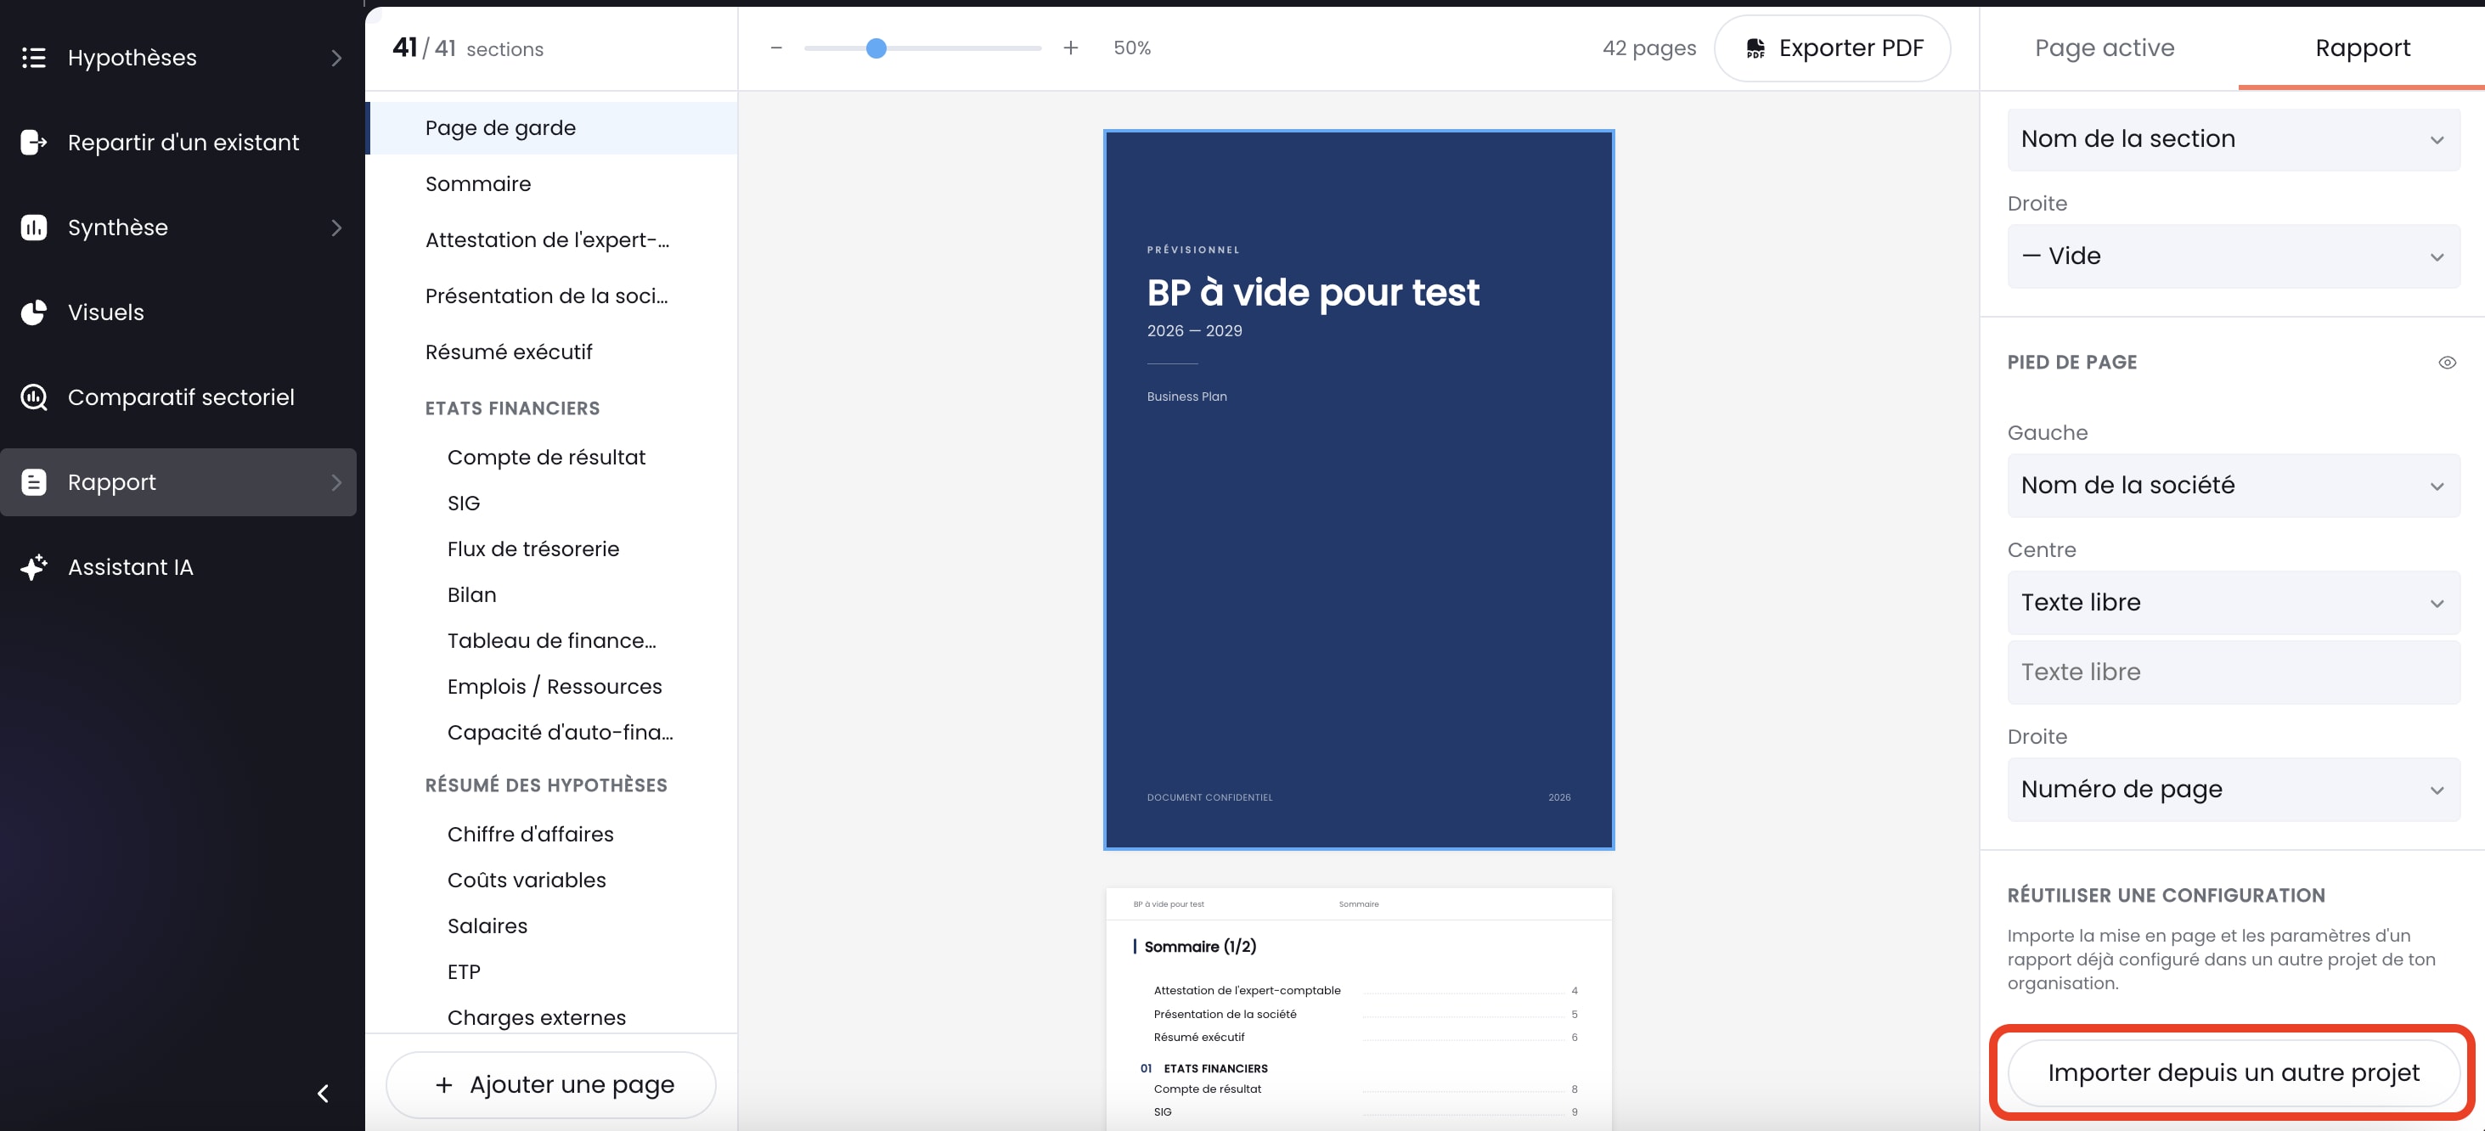Zoom out with the minus icon
Screen dimensions: 2485x1131
click(776, 48)
